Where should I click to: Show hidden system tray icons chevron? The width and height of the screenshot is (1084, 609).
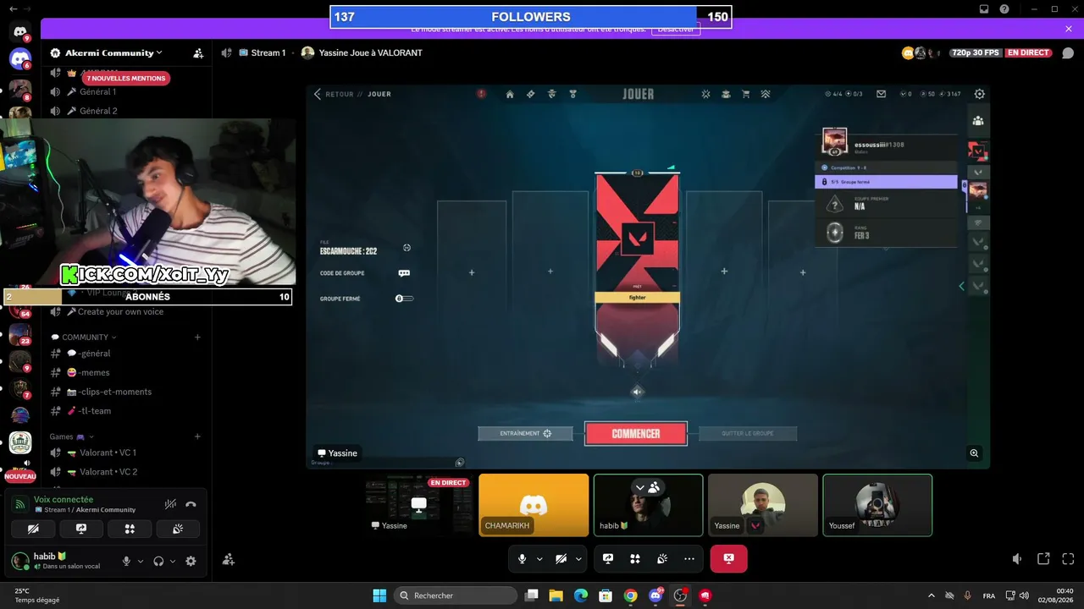(932, 595)
